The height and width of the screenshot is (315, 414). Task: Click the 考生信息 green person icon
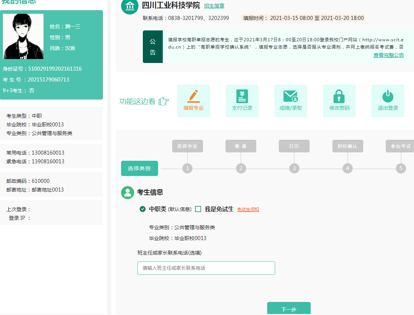[128, 193]
